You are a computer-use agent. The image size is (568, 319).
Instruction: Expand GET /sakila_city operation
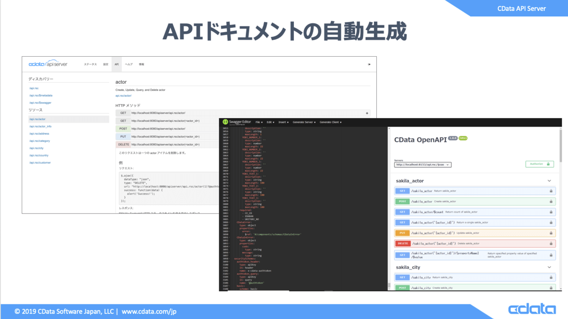pos(475,277)
